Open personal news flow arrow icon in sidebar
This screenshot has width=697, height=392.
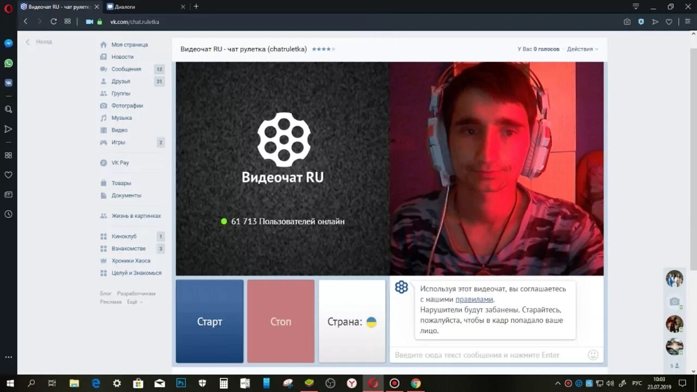click(8, 129)
